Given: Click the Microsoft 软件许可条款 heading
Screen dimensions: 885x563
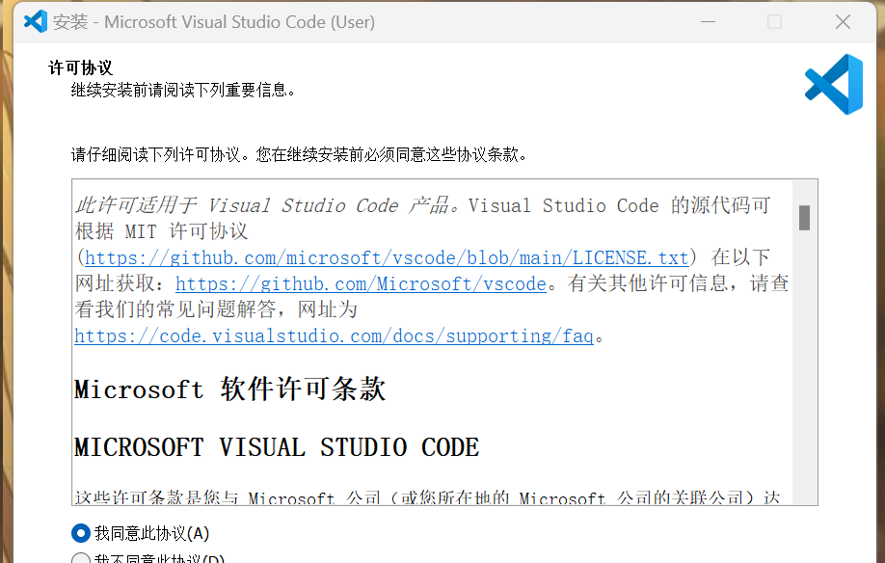Looking at the screenshot, I should tap(229, 389).
